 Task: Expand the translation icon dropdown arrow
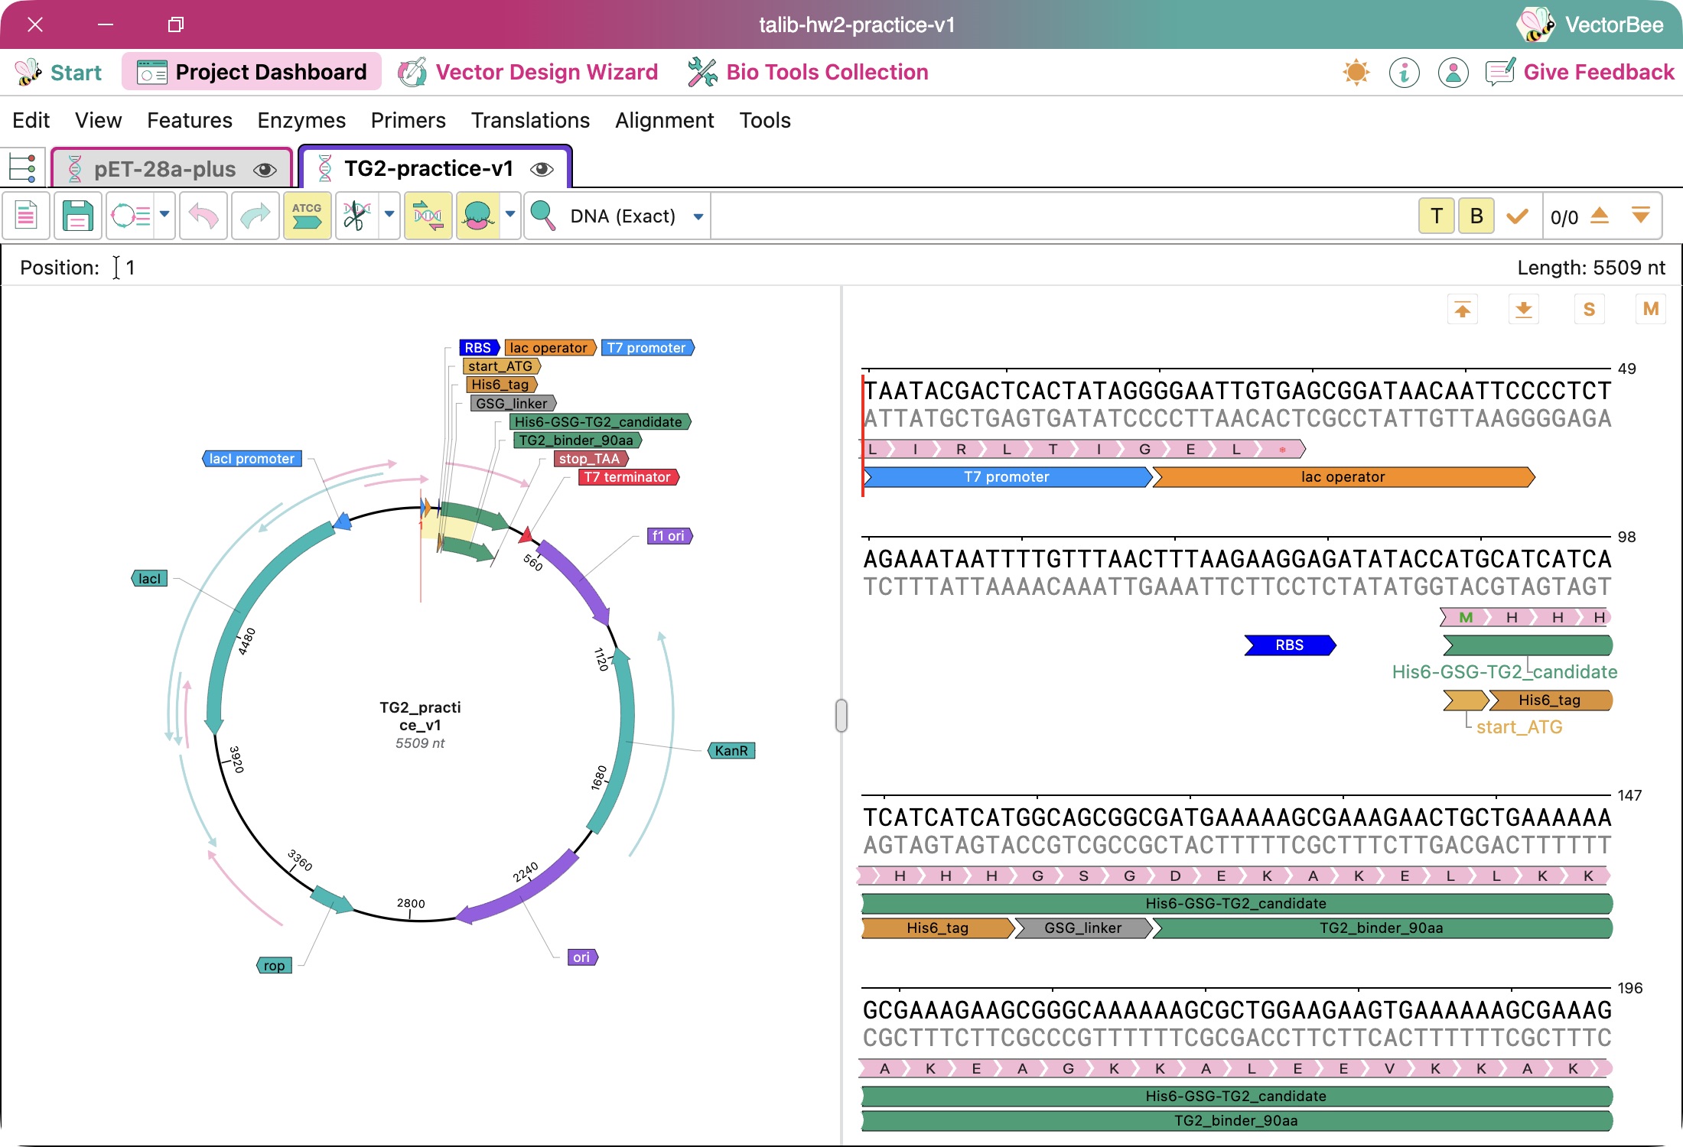510,216
